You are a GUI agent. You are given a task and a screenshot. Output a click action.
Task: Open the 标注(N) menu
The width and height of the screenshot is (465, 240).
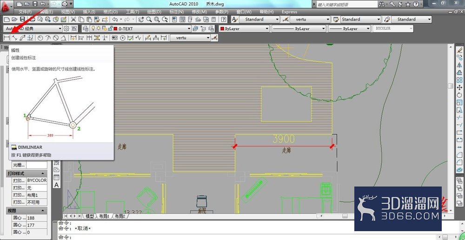tap(176, 12)
